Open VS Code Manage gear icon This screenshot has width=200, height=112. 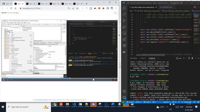pos(124,97)
